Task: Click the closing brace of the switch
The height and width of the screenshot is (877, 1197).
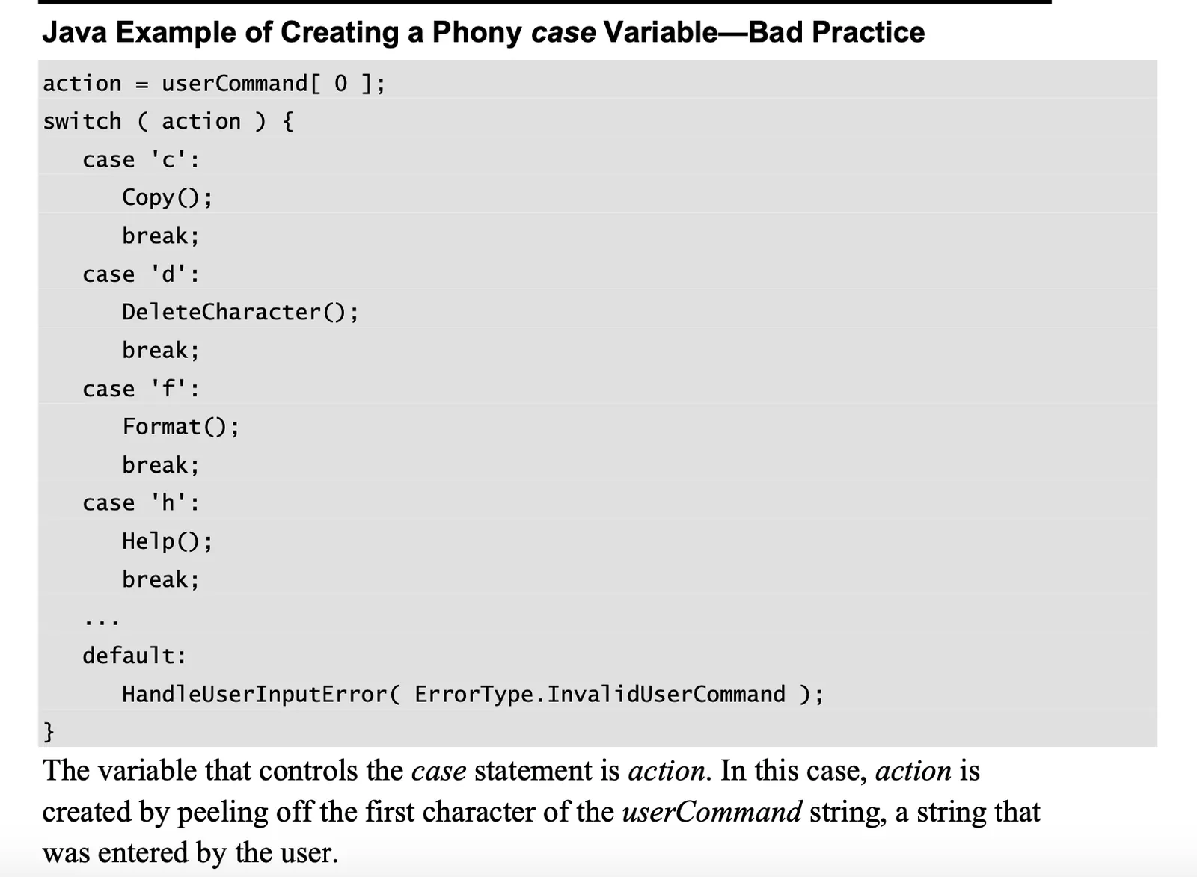Action: (49, 731)
